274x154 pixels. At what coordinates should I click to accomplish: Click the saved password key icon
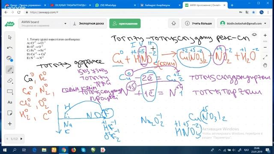coord(241,12)
